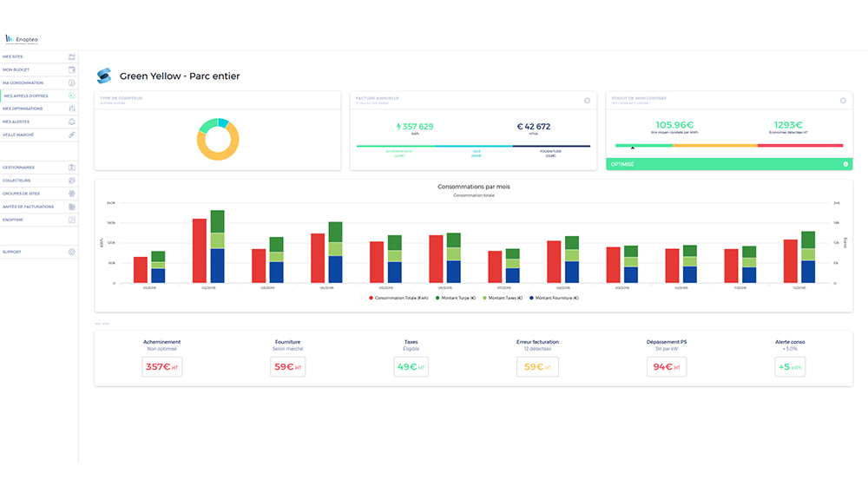Click circle button on Statut de mon contrat card

point(843,101)
